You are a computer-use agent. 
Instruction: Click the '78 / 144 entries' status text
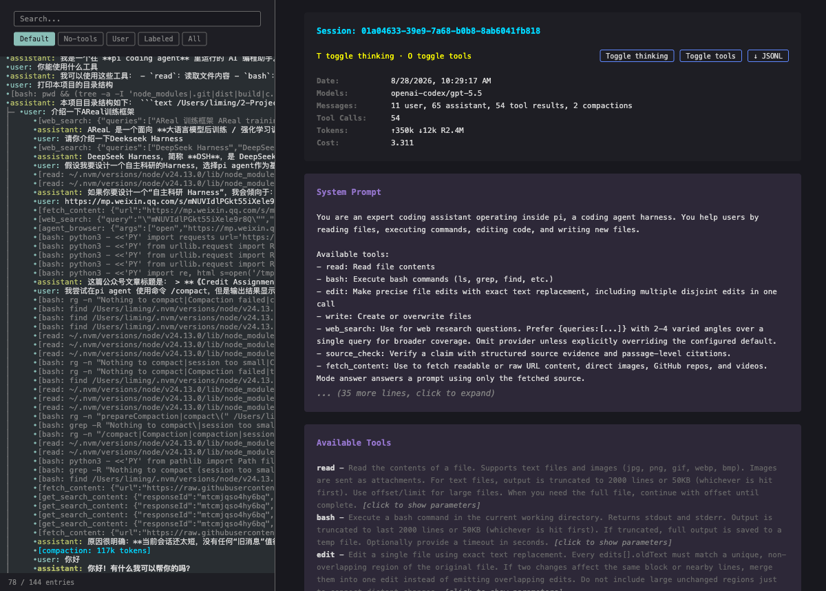[x=41, y=582]
